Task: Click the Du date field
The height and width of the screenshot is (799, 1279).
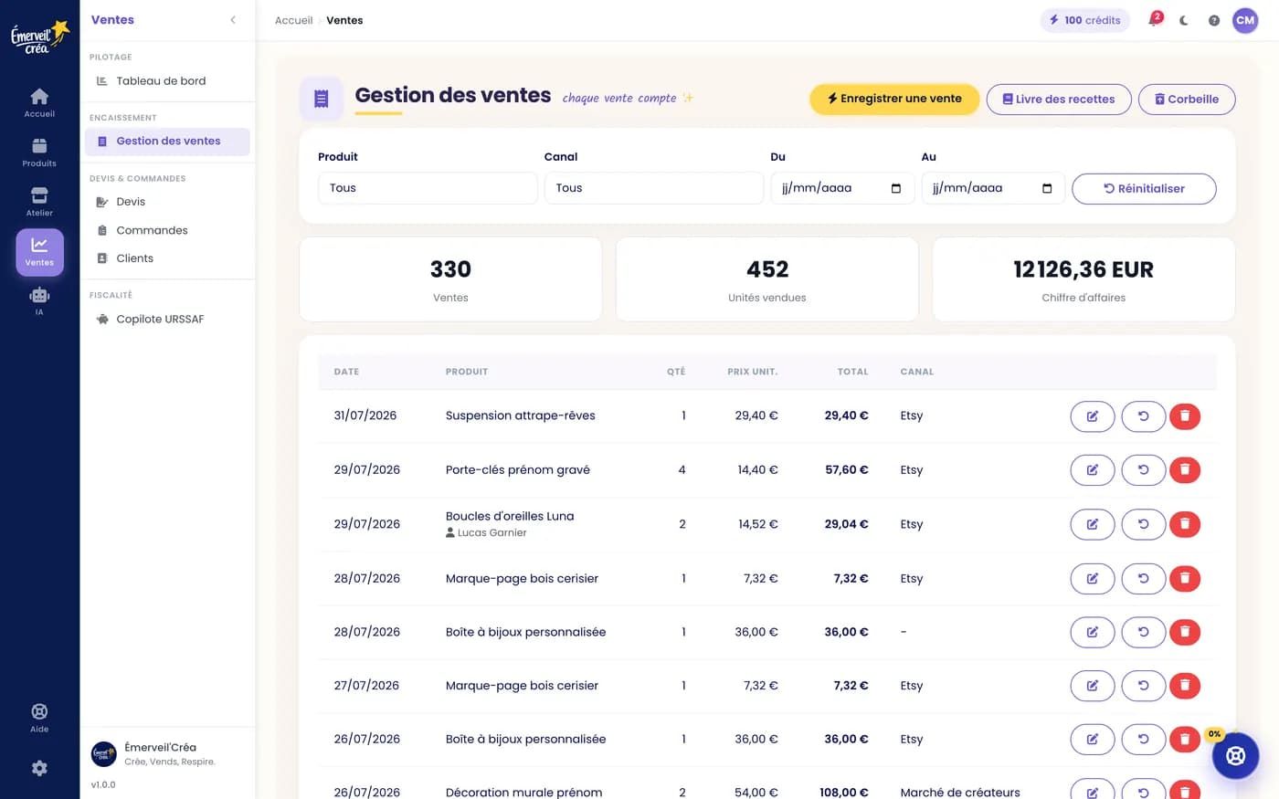Action: coord(842,188)
